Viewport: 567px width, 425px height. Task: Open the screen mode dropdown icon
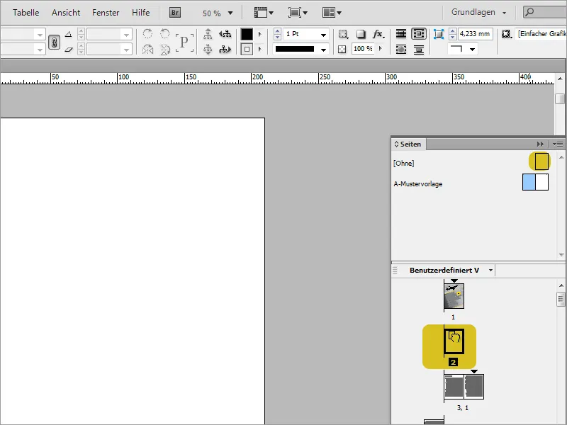[x=298, y=13]
